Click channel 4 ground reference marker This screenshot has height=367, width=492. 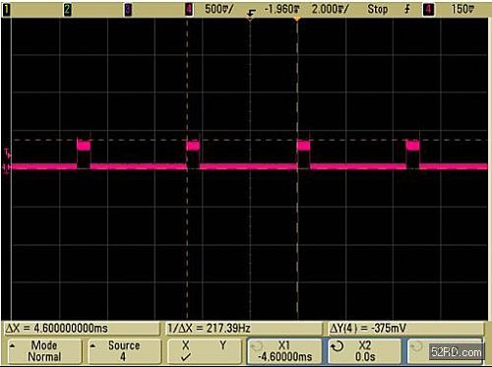pyautogui.click(x=7, y=168)
